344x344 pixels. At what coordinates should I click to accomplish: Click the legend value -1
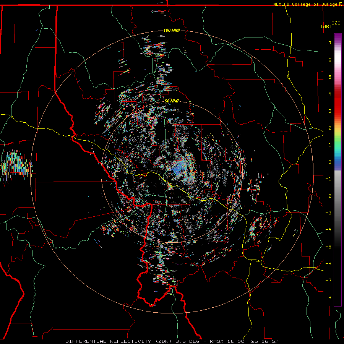(x=328, y=179)
